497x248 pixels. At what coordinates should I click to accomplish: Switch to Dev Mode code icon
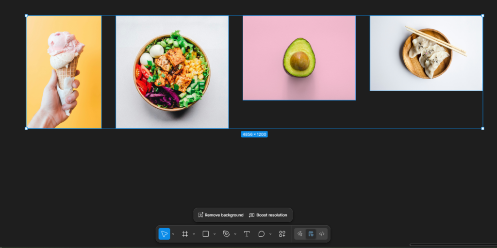322,234
